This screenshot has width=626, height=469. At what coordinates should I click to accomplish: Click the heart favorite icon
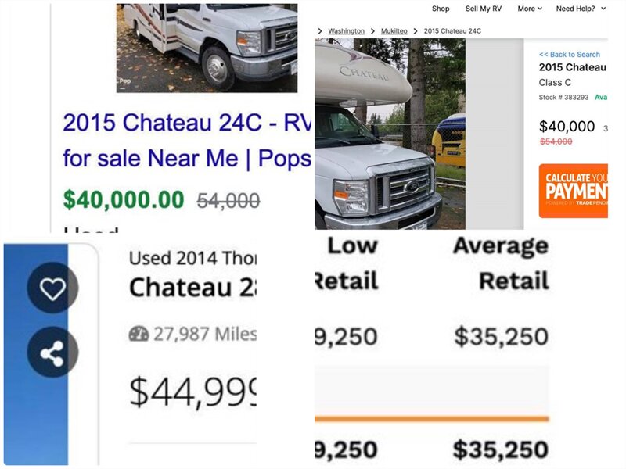click(52, 289)
